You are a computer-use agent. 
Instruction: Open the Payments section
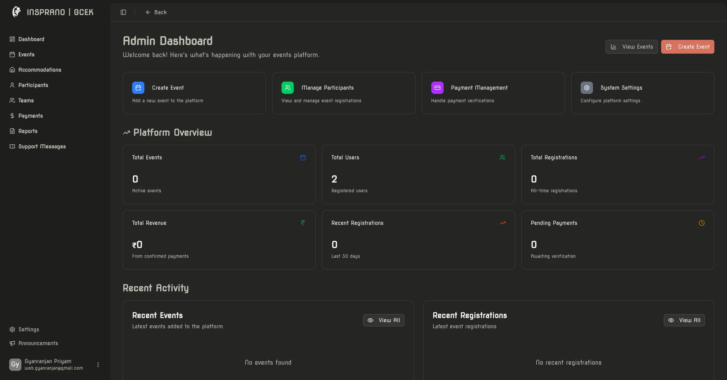pos(31,116)
